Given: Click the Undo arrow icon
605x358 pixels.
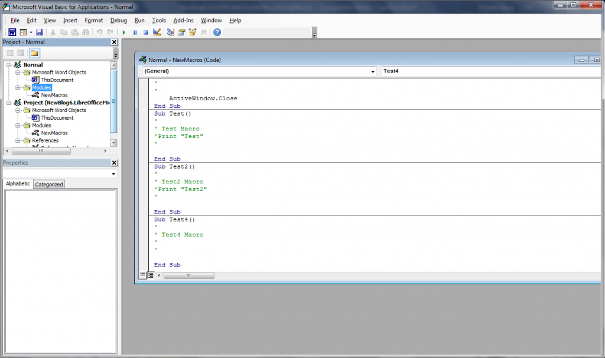Looking at the screenshot, I should click(99, 32).
